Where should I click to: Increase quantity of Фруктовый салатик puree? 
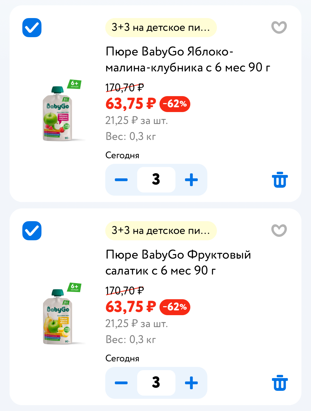[191, 383]
